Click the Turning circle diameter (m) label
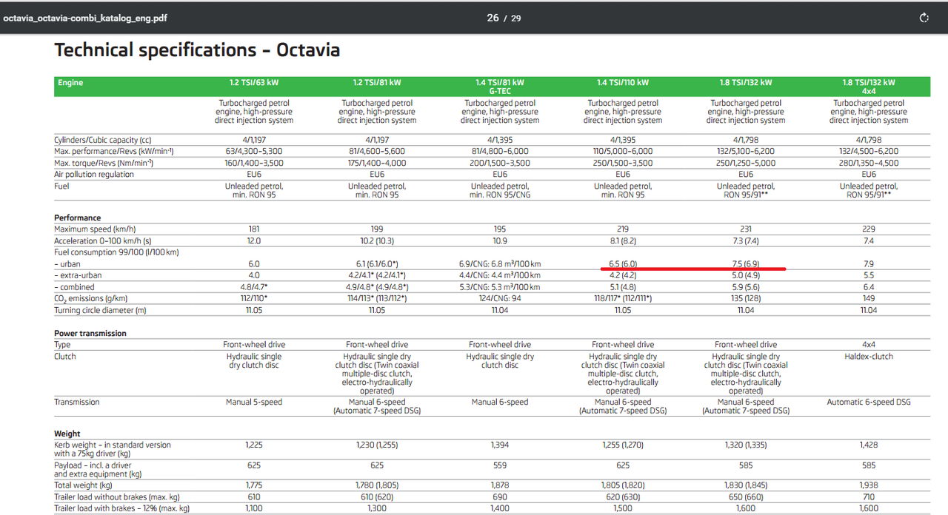The image size is (948, 515). (x=100, y=311)
